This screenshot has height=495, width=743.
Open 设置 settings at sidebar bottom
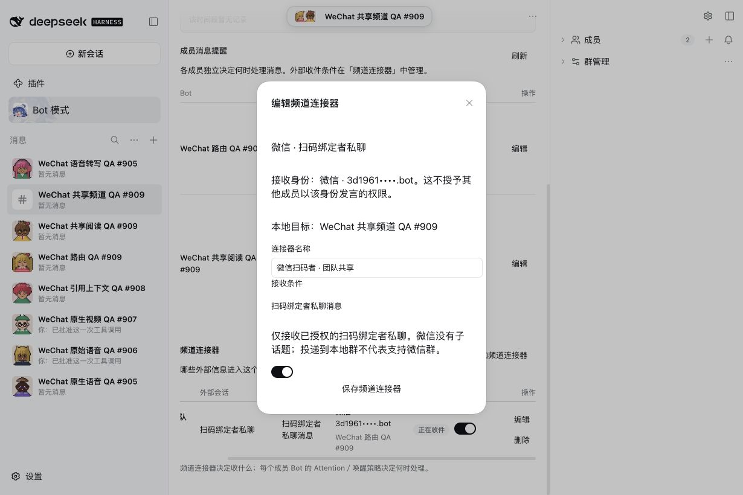(27, 476)
